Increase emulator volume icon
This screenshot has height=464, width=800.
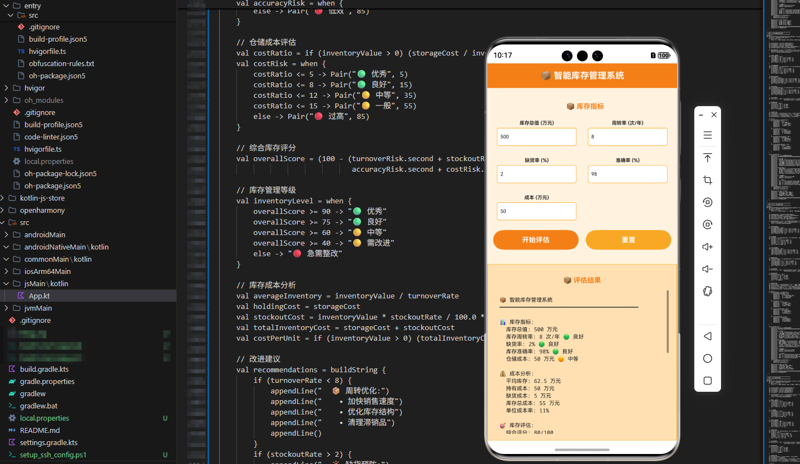(x=708, y=247)
